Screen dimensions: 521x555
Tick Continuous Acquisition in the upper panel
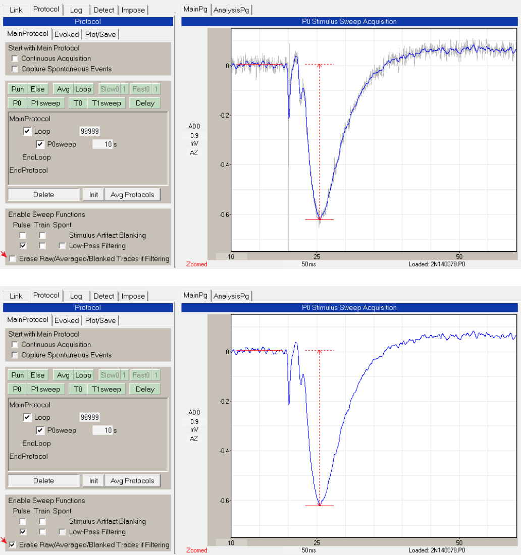click(15, 59)
